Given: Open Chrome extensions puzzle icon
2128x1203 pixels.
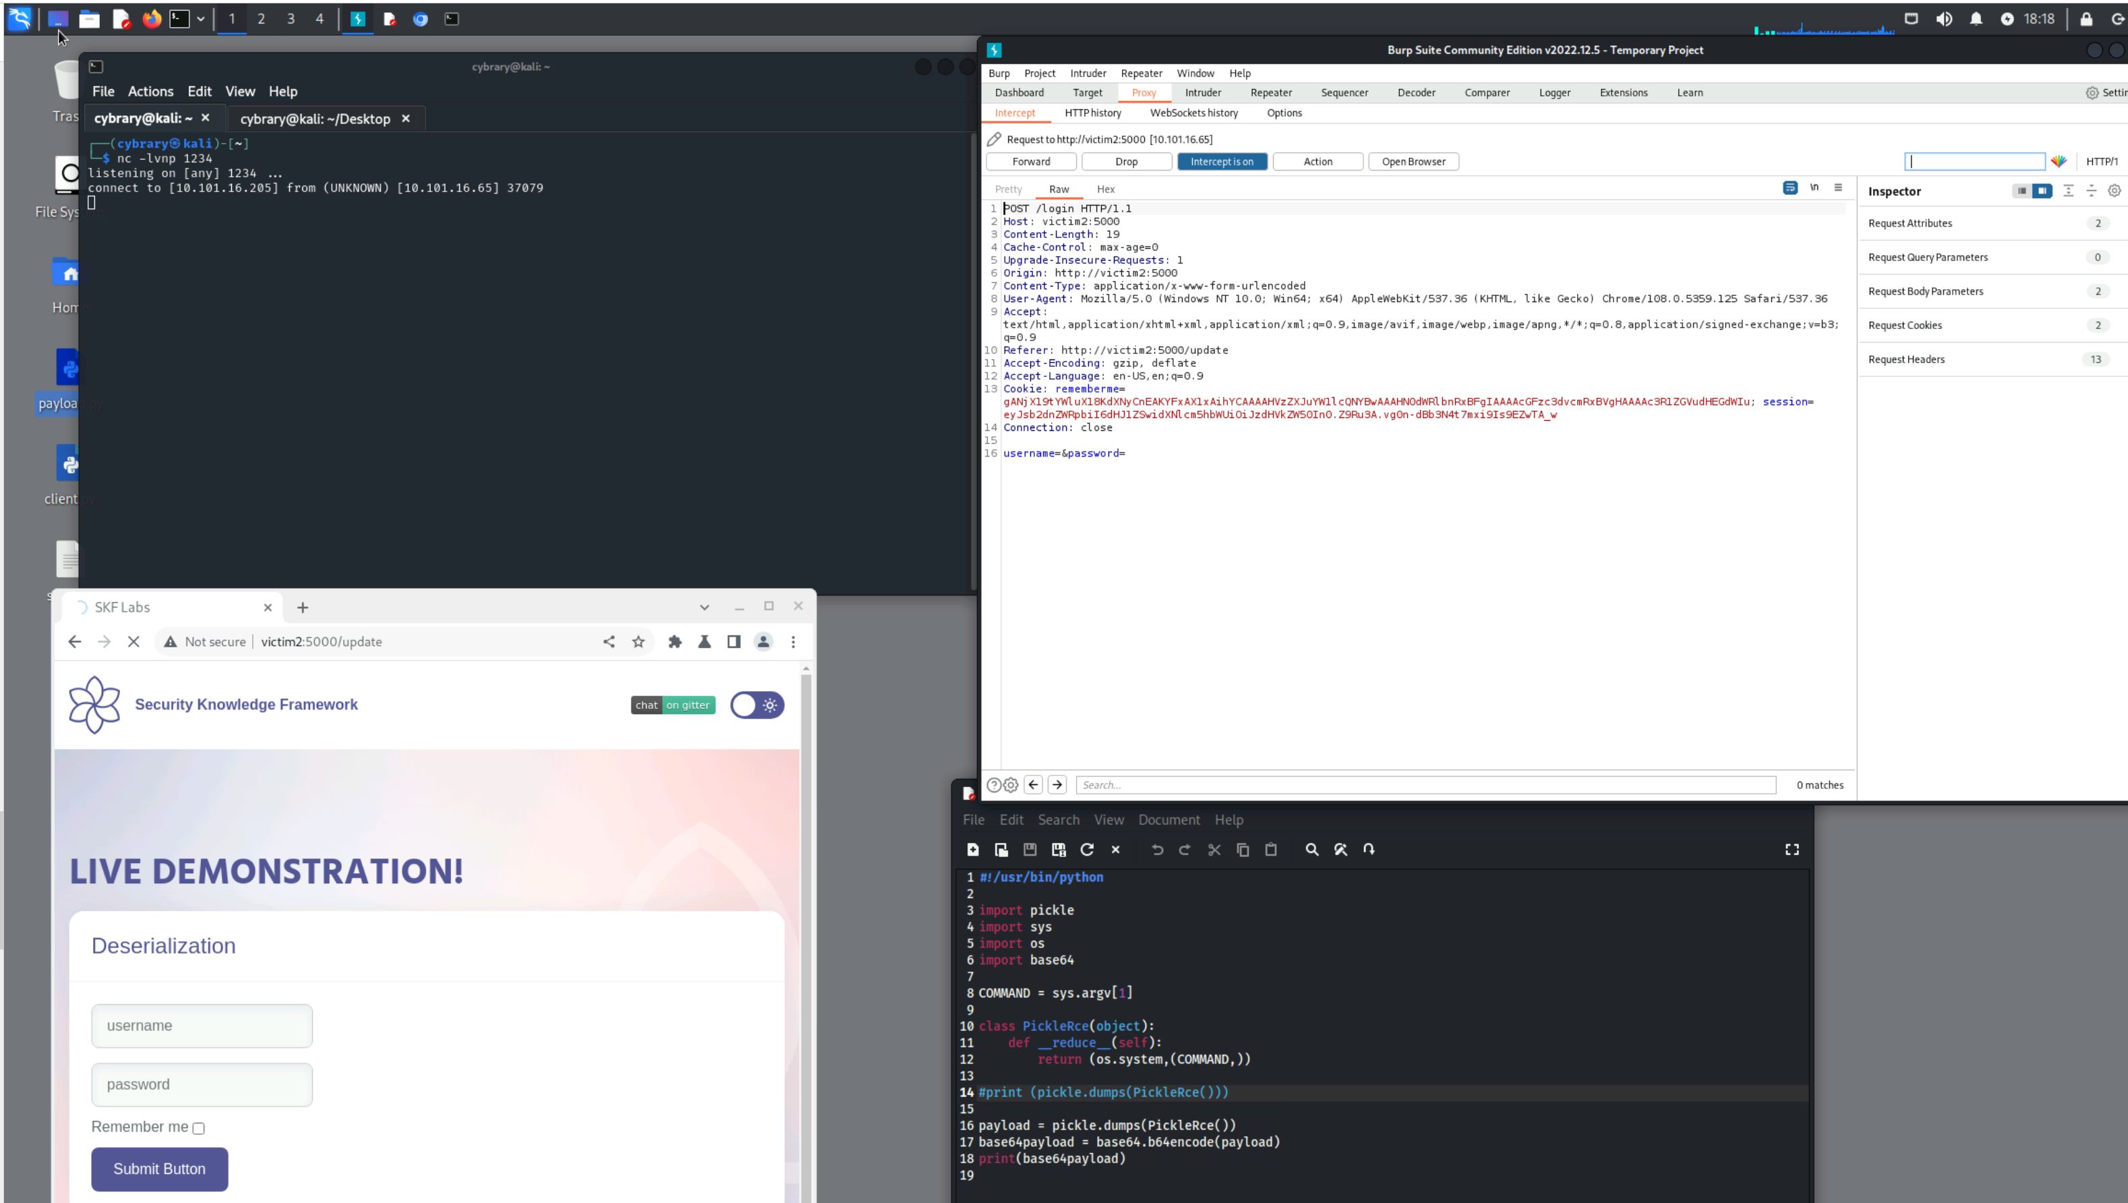Looking at the screenshot, I should click(675, 642).
